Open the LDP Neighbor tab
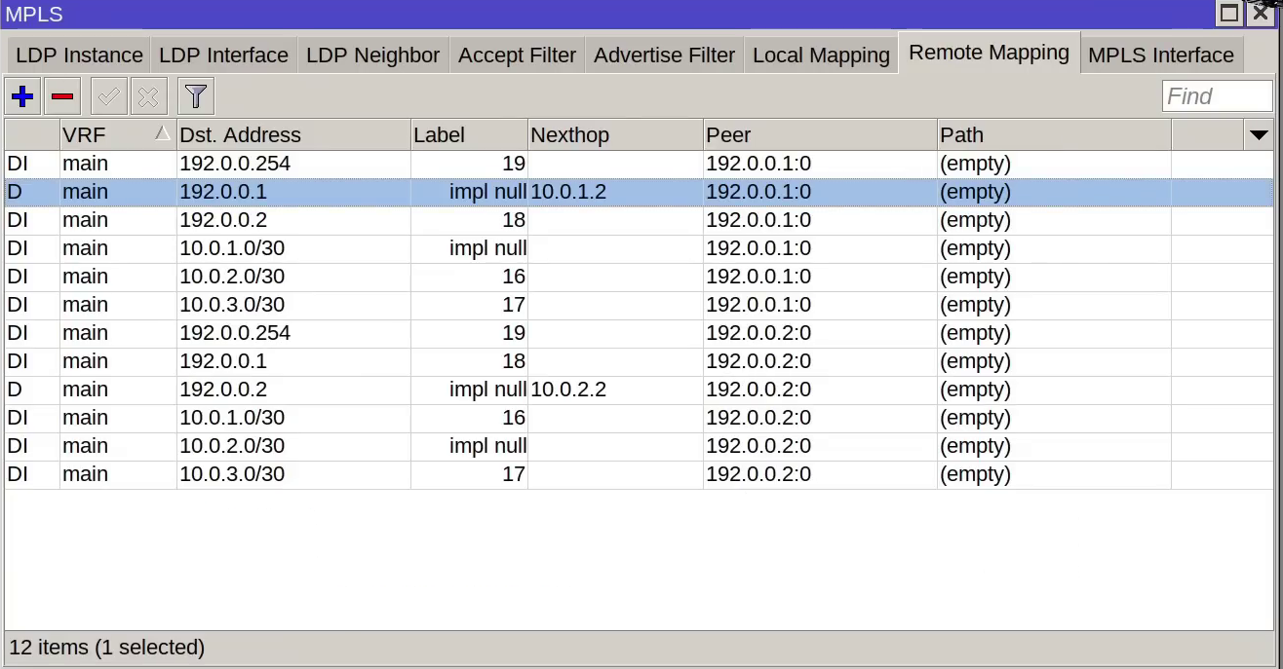The width and height of the screenshot is (1283, 669). click(x=372, y=56)
